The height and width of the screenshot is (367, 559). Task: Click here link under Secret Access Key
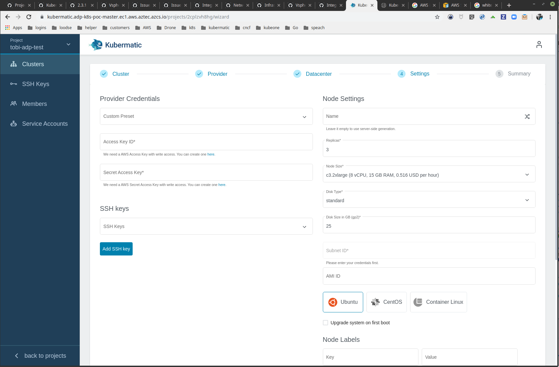pos(222,185)
